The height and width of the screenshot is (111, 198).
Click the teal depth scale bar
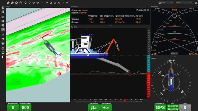(x=148, y=64)
